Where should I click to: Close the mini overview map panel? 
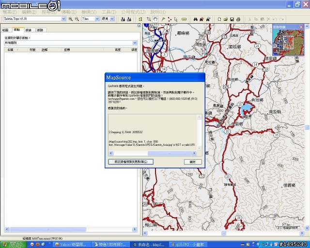click(x=301, y=27)
